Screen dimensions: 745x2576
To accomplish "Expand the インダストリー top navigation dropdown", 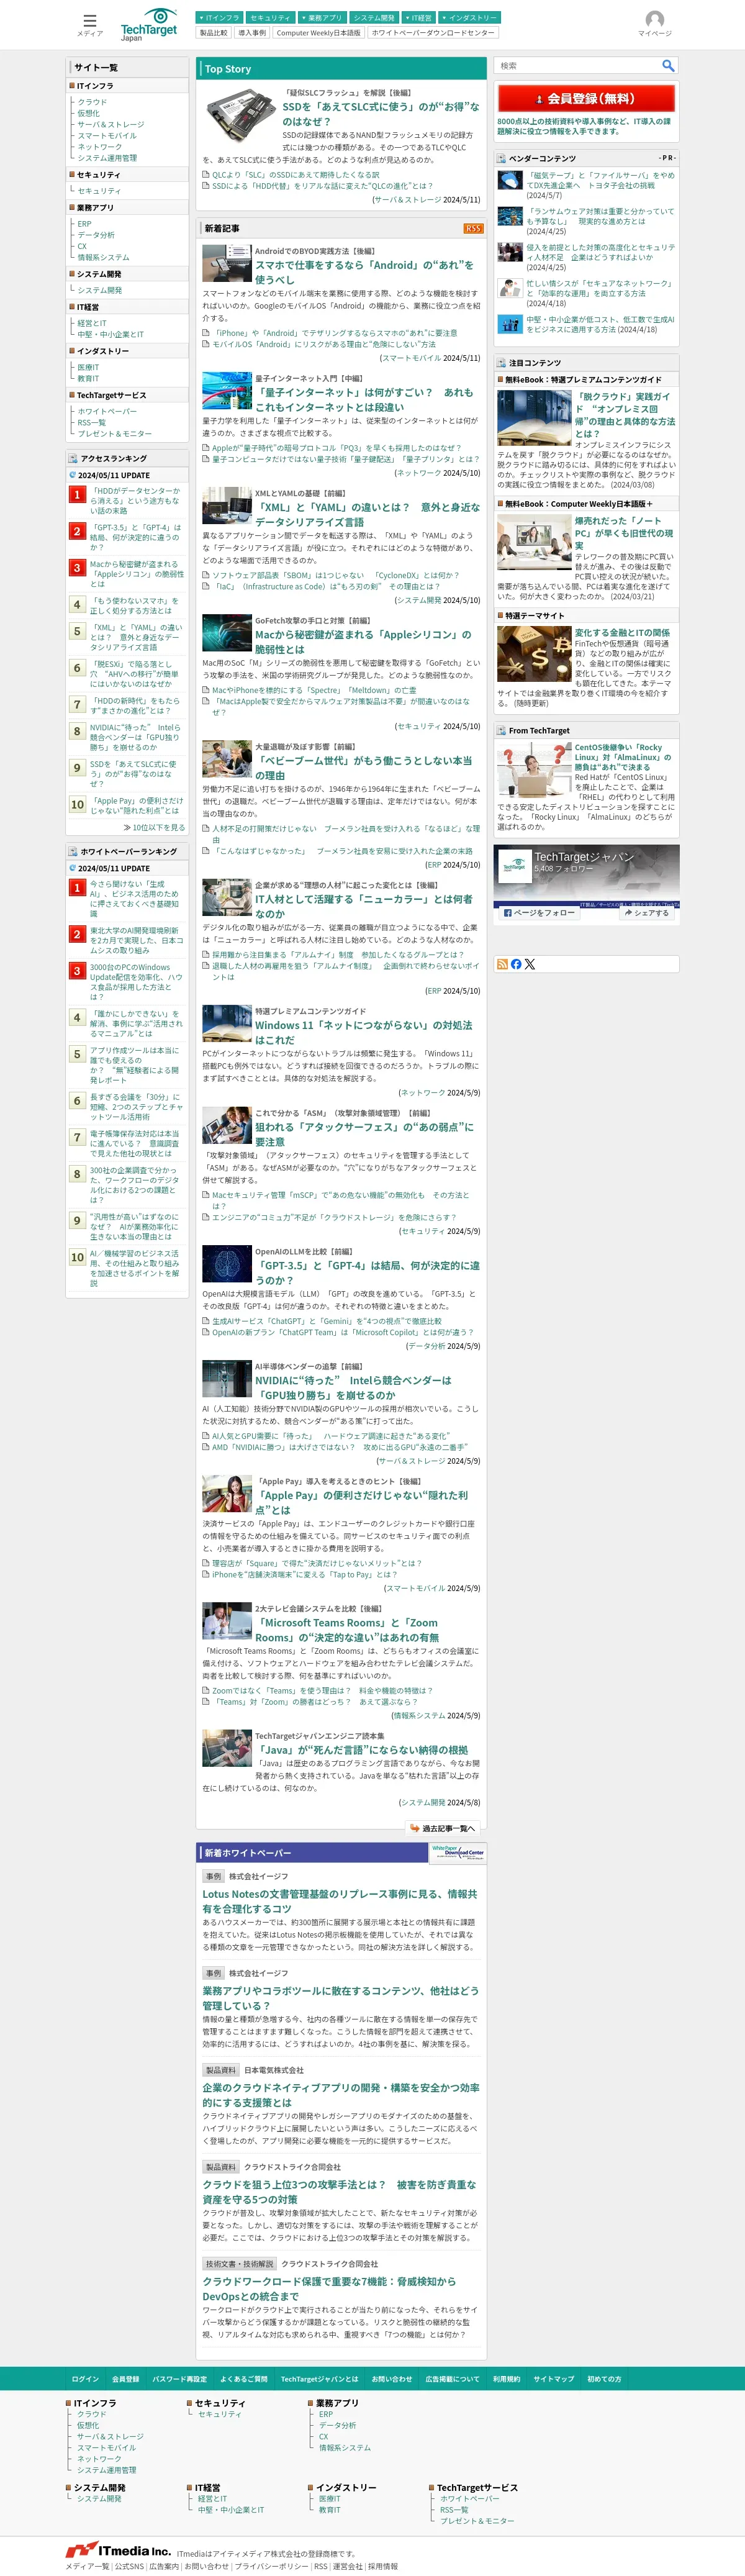I will click(x=469, y=17).
